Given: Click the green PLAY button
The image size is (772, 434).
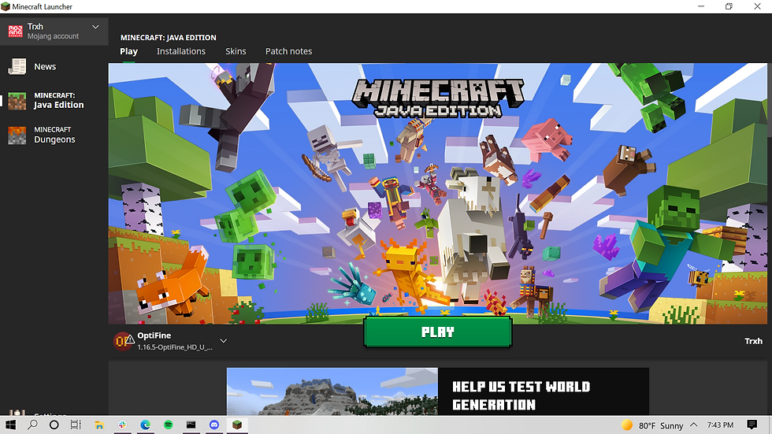Looking at the screenshot, I should 438,332.
